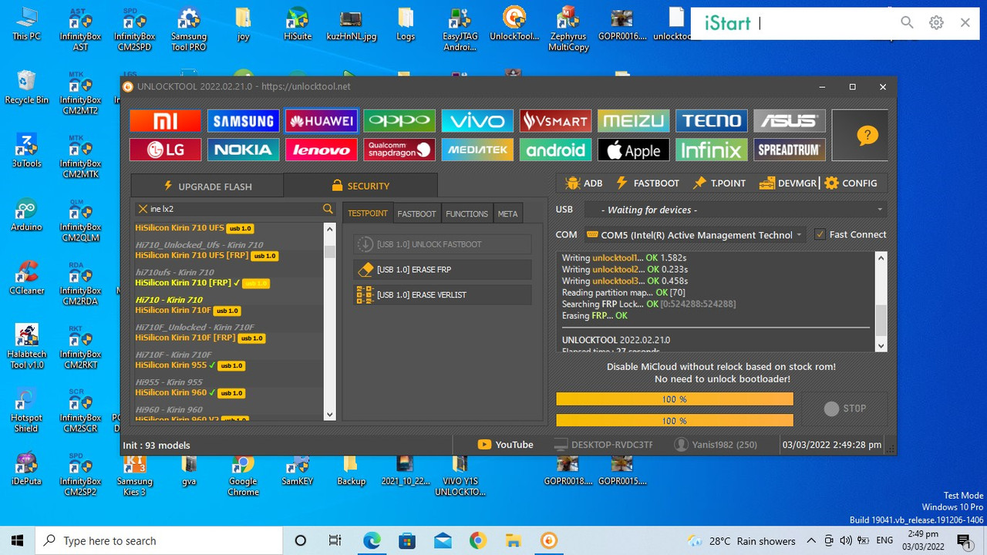This screenshot has width=987, height=555.
Task: Select the Huawei brand tile
Action: pyautogui.click(x=321, y=120)
